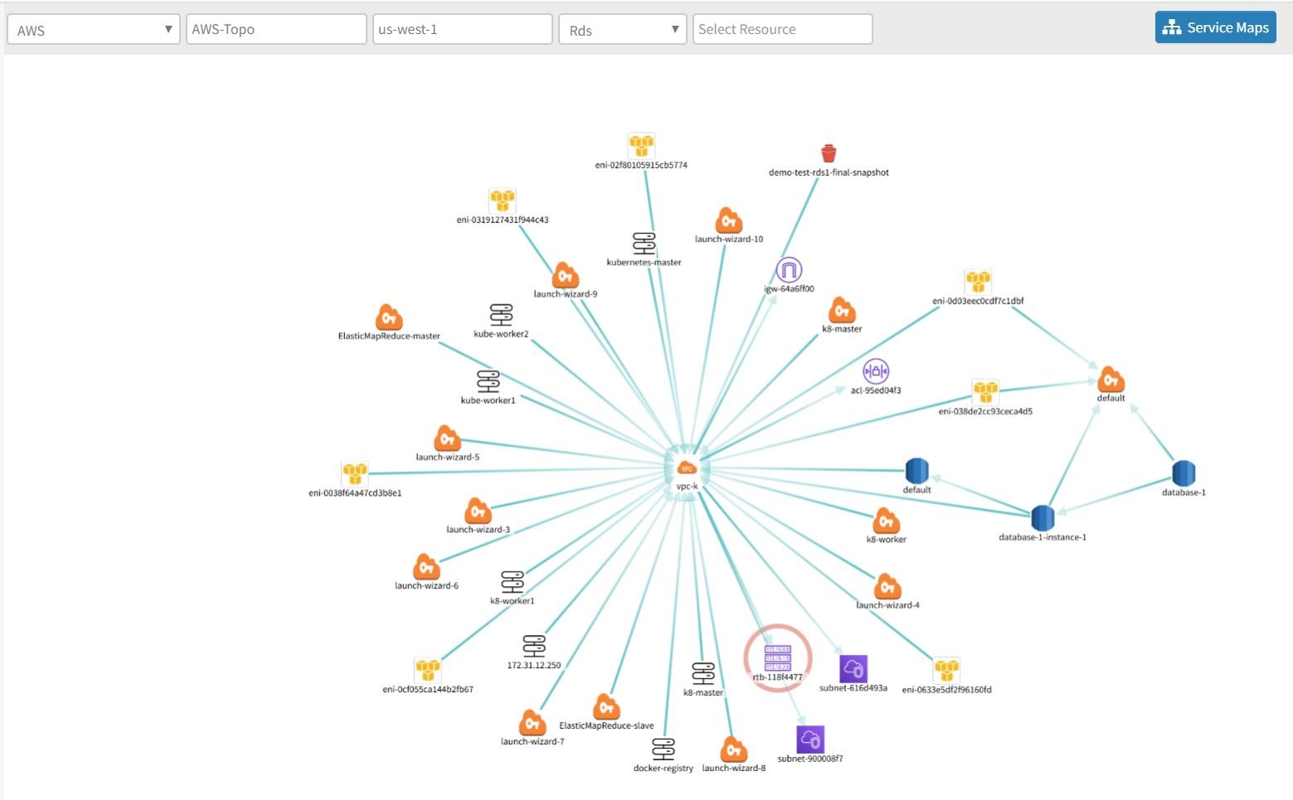
Task: Click the eni-0633e5df2f96160fd interface icon
Action: [946, 669]
